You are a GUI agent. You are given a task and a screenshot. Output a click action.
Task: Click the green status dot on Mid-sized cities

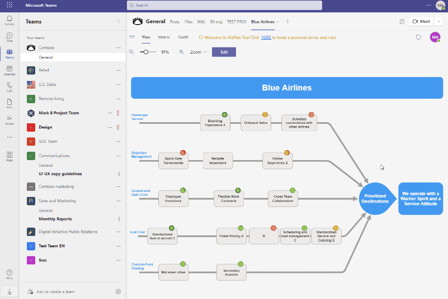(x=183, y=264)
